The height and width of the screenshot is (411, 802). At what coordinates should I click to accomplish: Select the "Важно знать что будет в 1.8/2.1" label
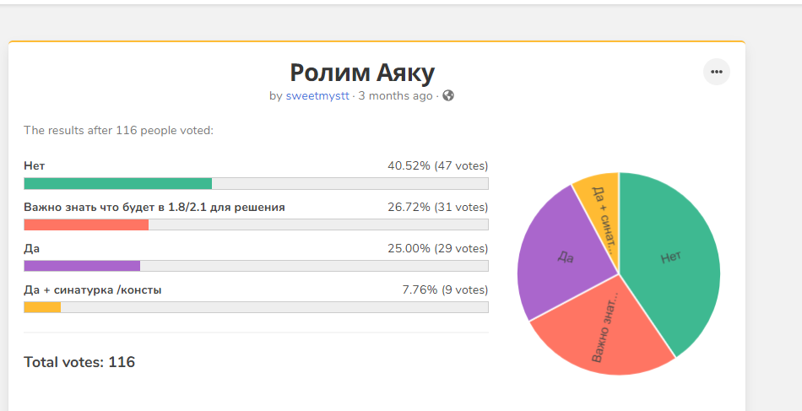154,207
